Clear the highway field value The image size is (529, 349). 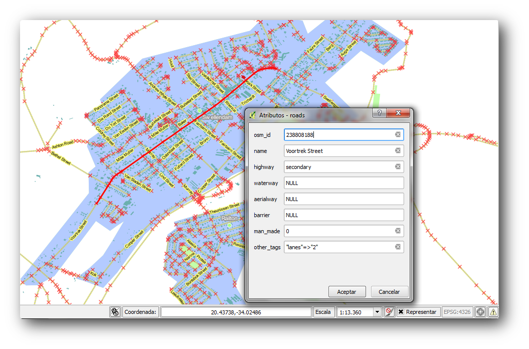tap(398, 167)
